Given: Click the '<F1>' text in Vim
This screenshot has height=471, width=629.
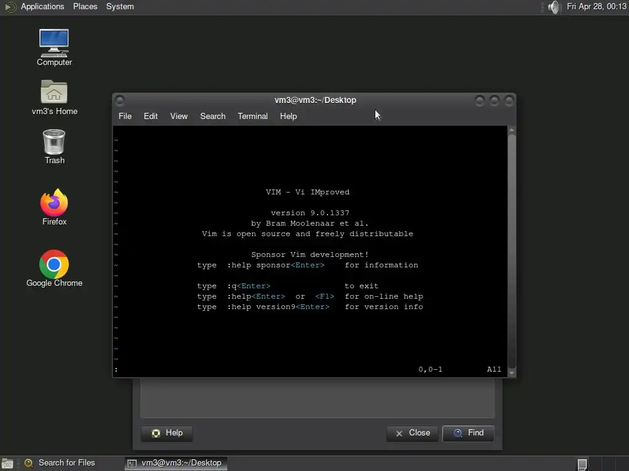Looking at the screenshot, I should (x=324, y=296).
